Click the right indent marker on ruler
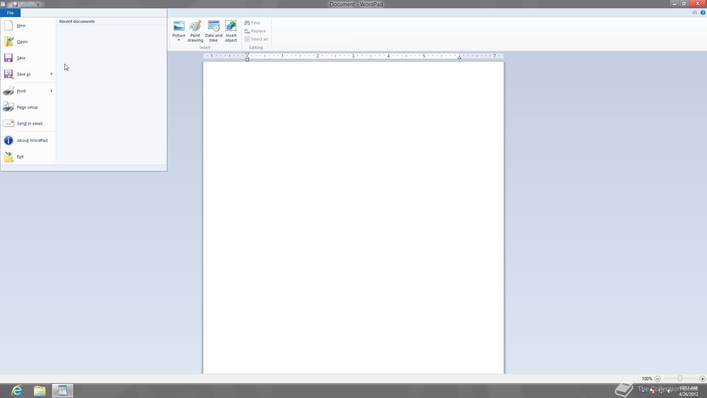Screen dimensions: 707x398 (x=459, y=57)
